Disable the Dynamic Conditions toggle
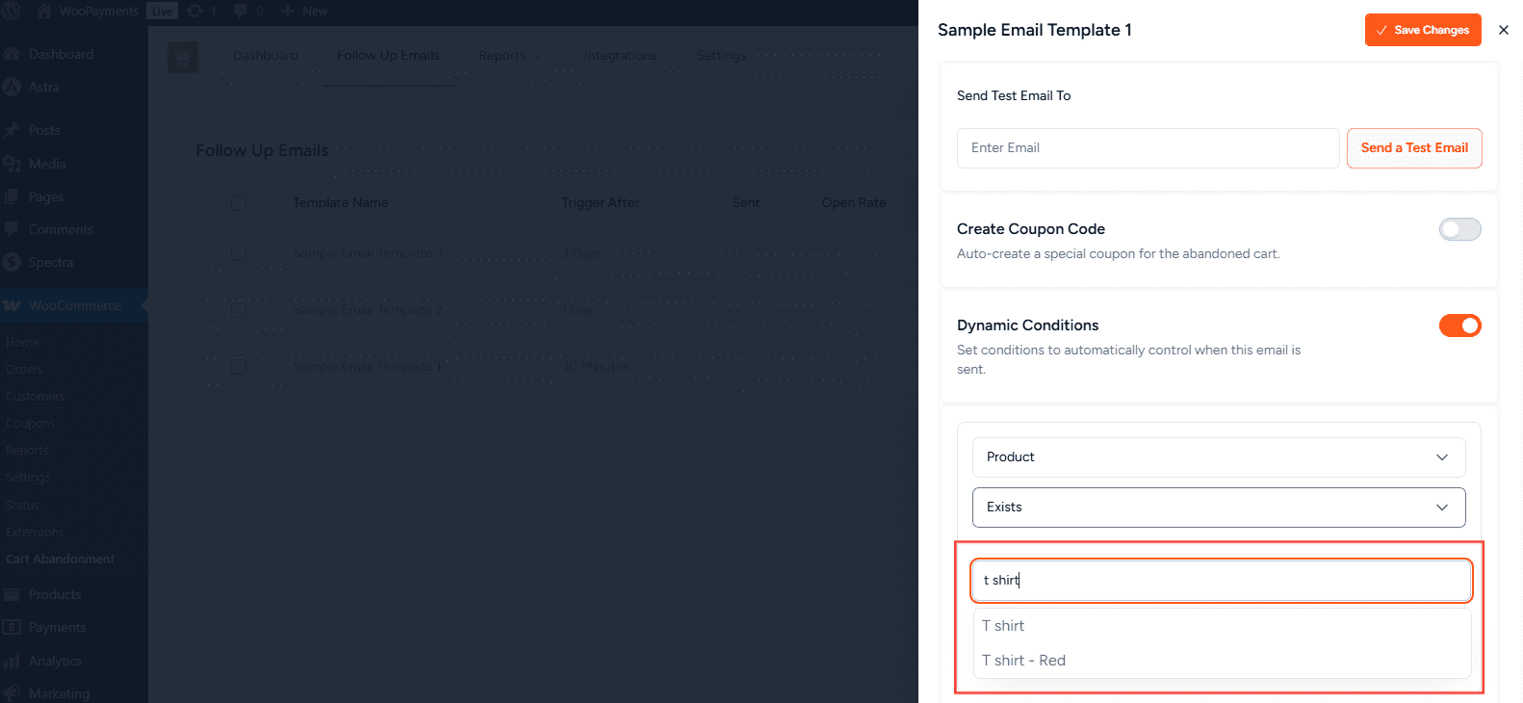The height and width of the screenshot is (703, 1523). [x=1458, y=325]
